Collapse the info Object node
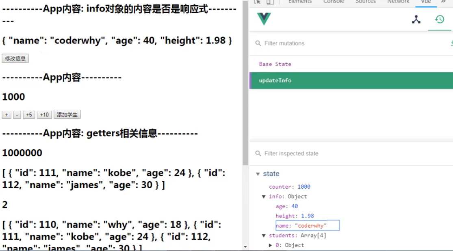453x251 pixels. pyautogui.click(x=264, y=197)
